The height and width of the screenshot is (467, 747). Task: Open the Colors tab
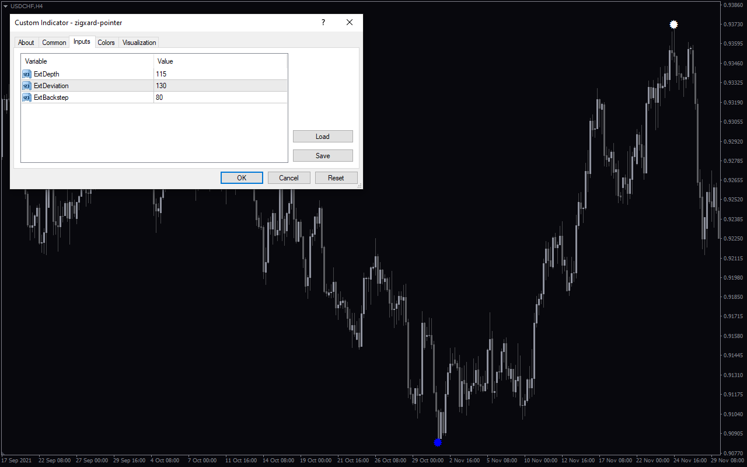[106, 43]
